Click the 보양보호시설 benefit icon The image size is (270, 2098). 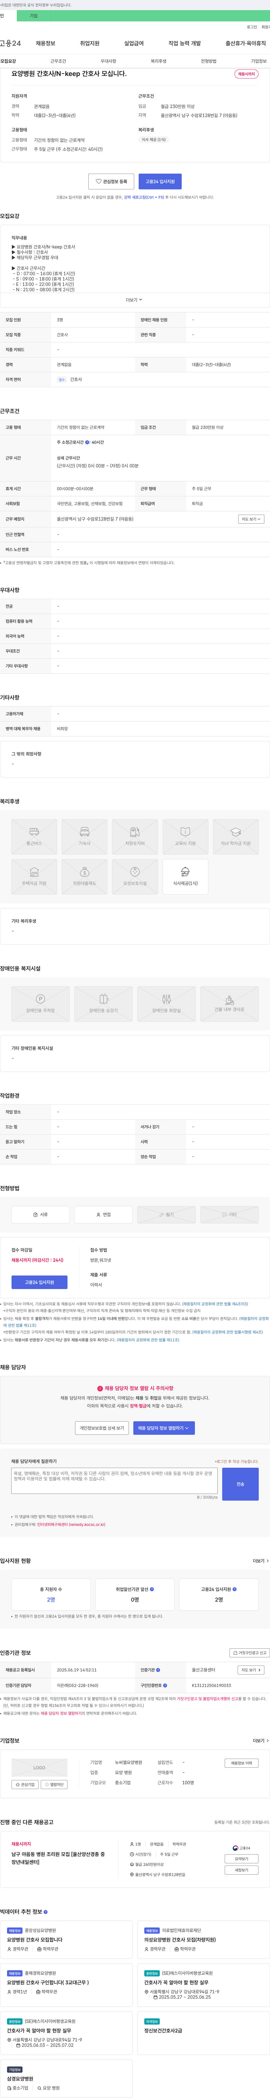pyautogui.click(x=135, y=876)
